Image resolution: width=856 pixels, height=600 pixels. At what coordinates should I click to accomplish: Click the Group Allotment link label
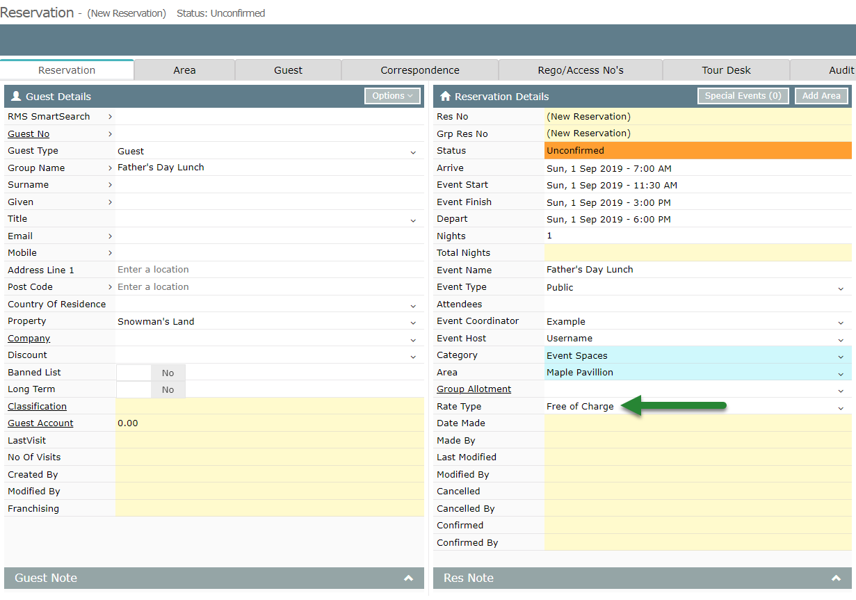[x=474, y=389]
